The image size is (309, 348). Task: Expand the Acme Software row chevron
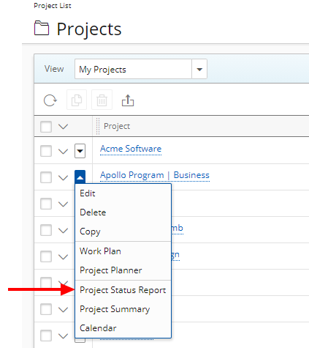pyautogui.click(x=64, y=152)
